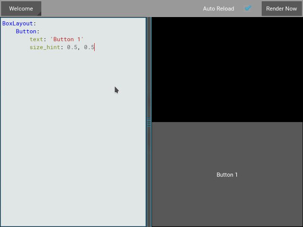Click the bottom of the code editor
The image size is (303, 227).
(x=73, y=220)
